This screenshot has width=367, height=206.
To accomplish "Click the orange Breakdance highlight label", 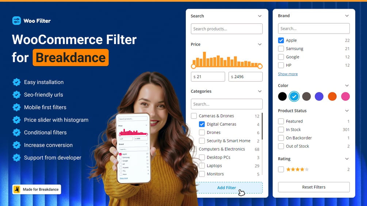I will coord(70,58).
